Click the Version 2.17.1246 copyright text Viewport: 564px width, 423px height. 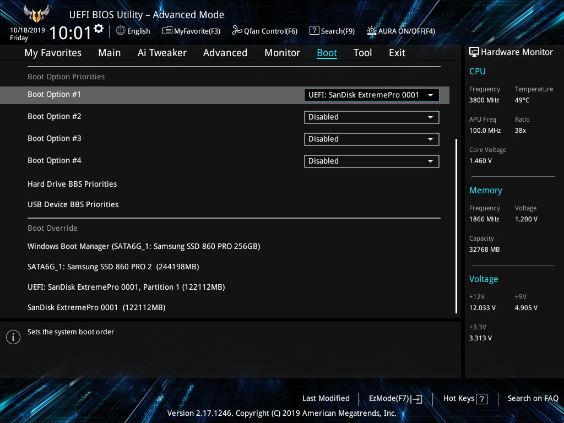(282, 413)
